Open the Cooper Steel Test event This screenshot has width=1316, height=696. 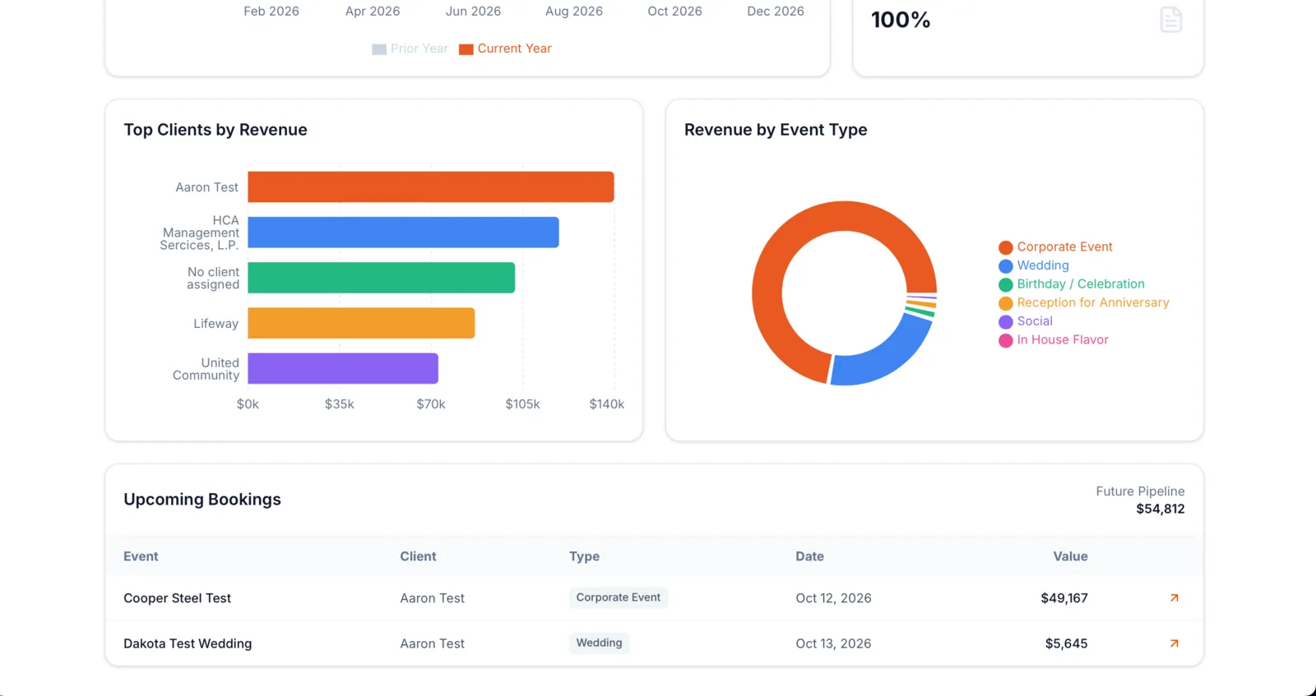(x=177, y=598)
